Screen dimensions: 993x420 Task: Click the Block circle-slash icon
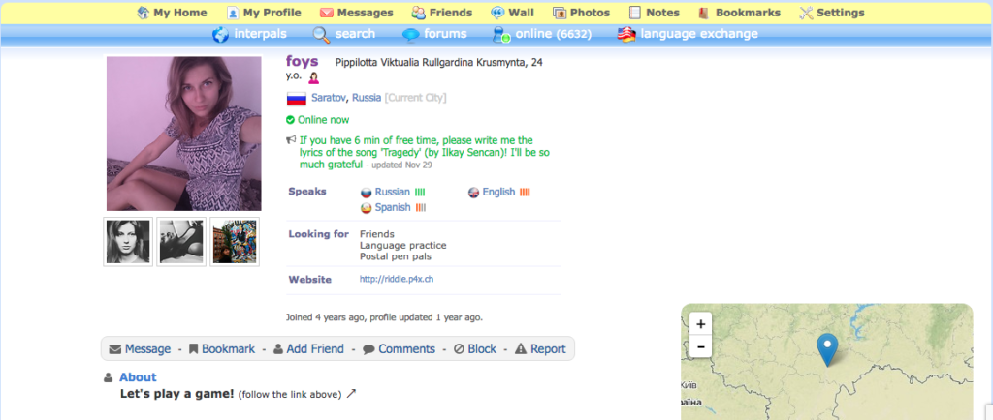click(459, 349)
